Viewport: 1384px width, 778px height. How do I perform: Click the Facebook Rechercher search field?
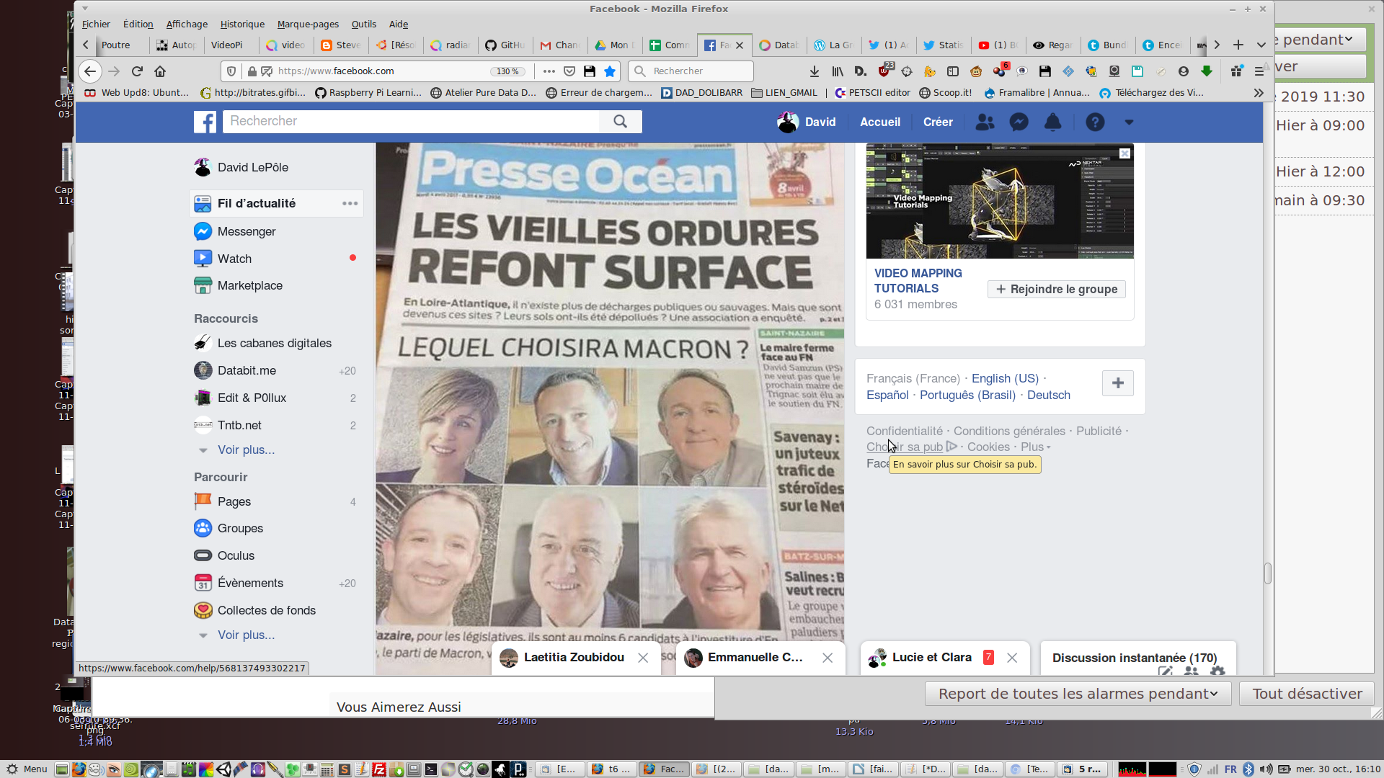click(x=411, y=122)
